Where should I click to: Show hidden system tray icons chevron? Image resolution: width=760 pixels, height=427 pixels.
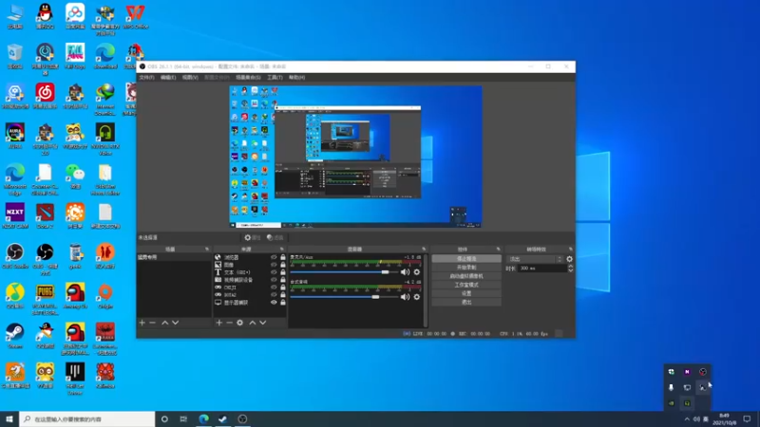point(687,419)
